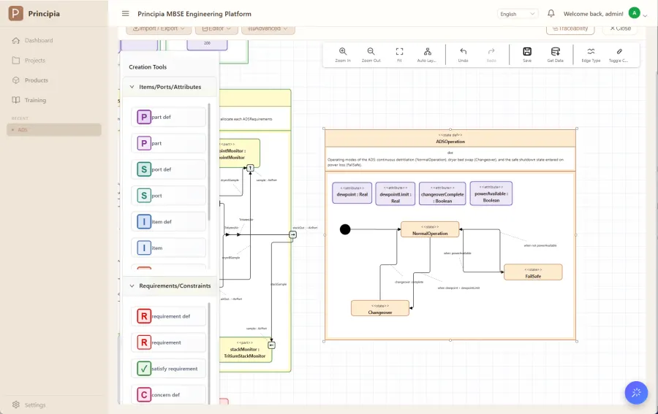Select the item creation tool
This screenshot has height=414, width=658.
(168, 248)
